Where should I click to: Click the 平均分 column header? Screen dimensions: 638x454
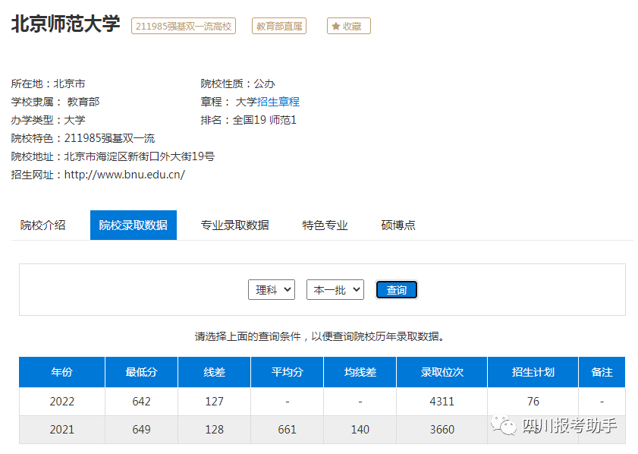tap(288, 372)
